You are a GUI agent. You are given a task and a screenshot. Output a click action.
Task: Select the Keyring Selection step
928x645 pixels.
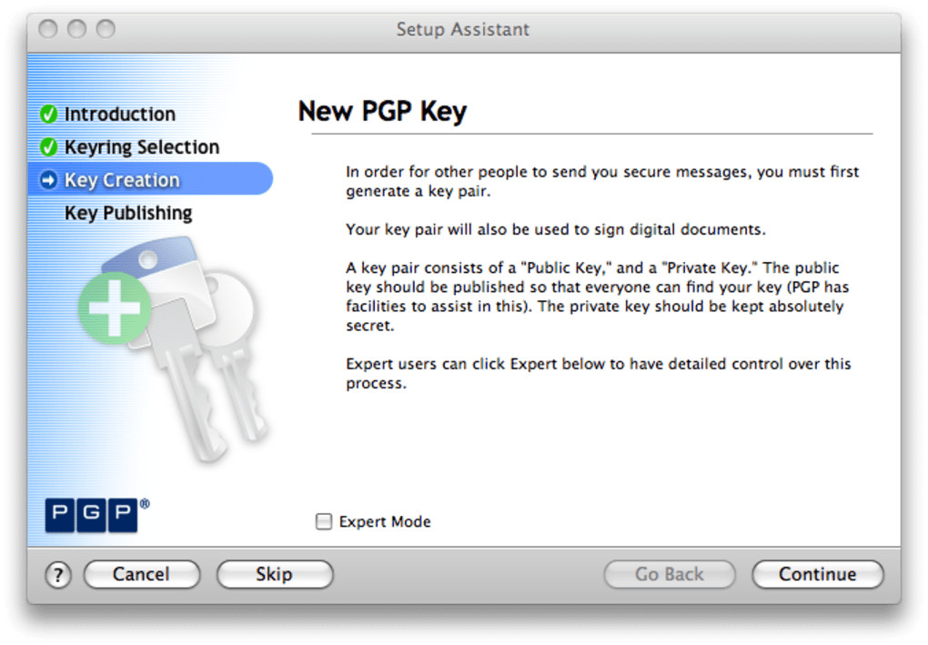(x=141, y=147)
